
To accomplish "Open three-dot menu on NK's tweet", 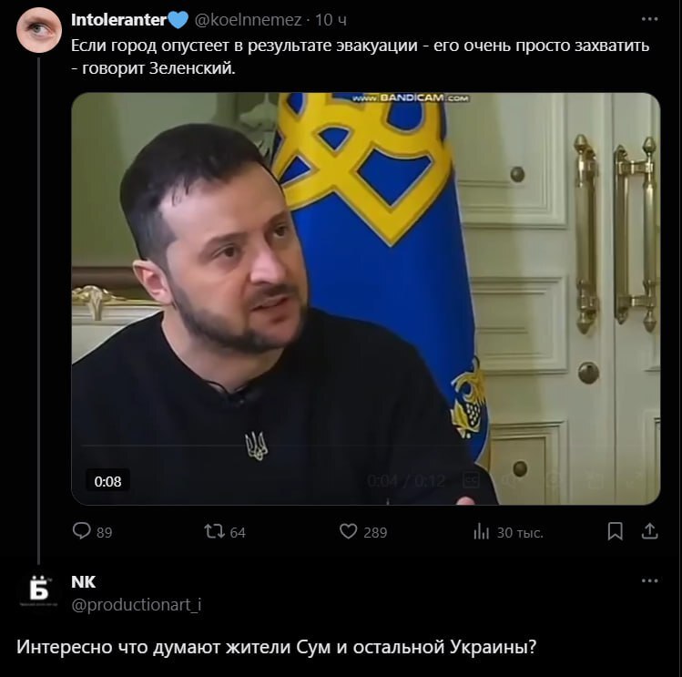I will pos(650,580).
